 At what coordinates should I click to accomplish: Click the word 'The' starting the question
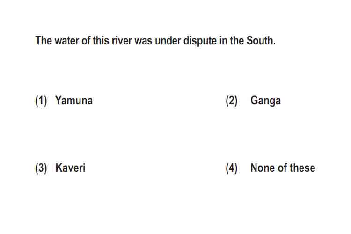pos(44,41)
